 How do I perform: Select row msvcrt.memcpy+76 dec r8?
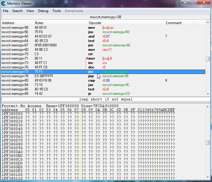pos(103,67)
